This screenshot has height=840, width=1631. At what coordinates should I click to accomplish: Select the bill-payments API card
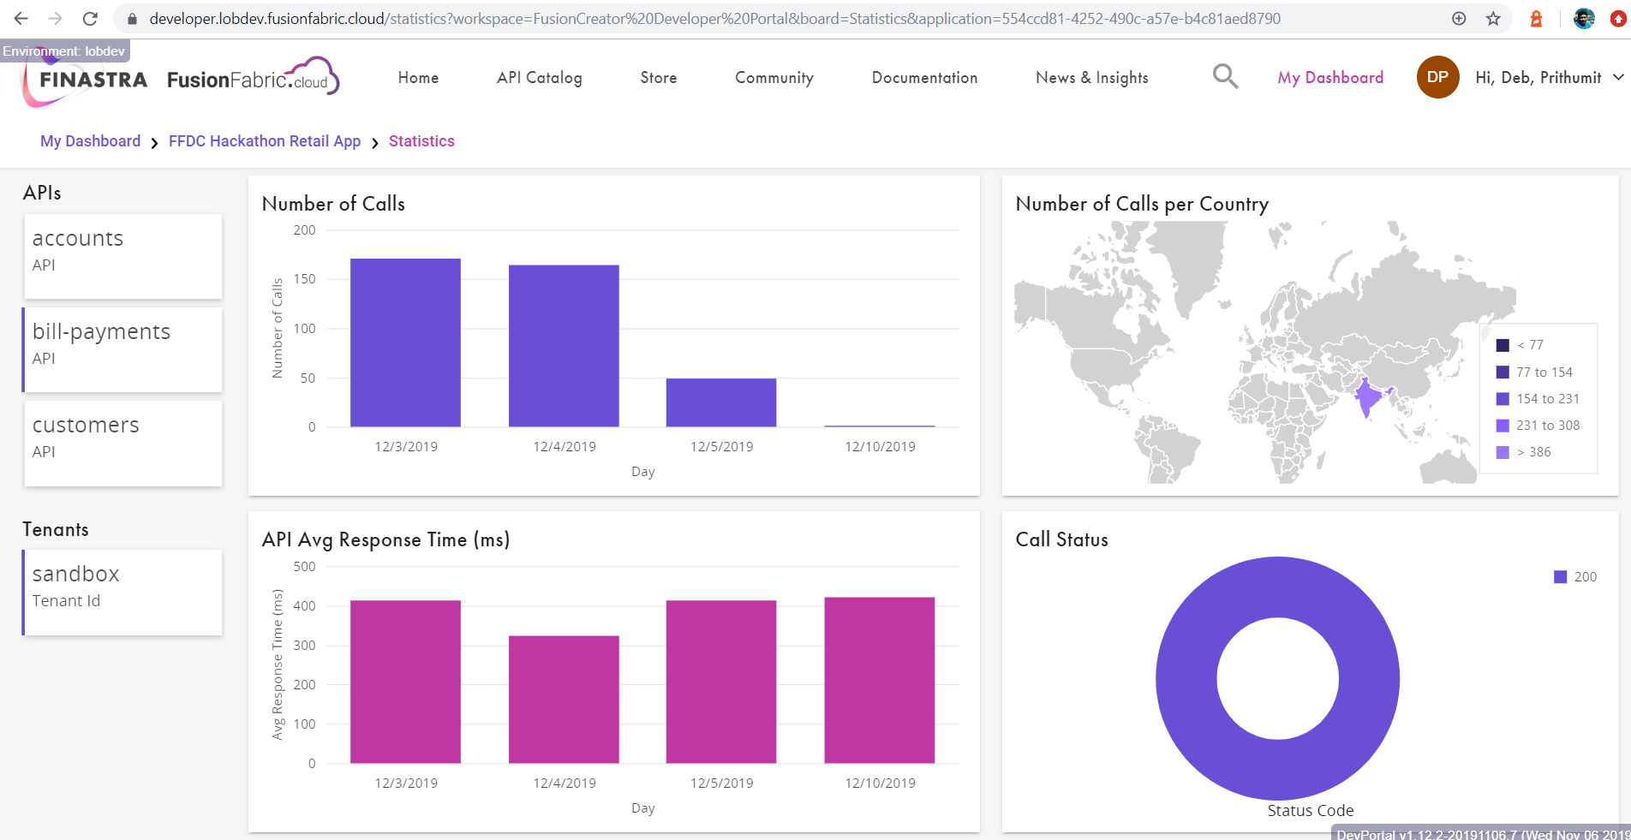pos(122,349)
